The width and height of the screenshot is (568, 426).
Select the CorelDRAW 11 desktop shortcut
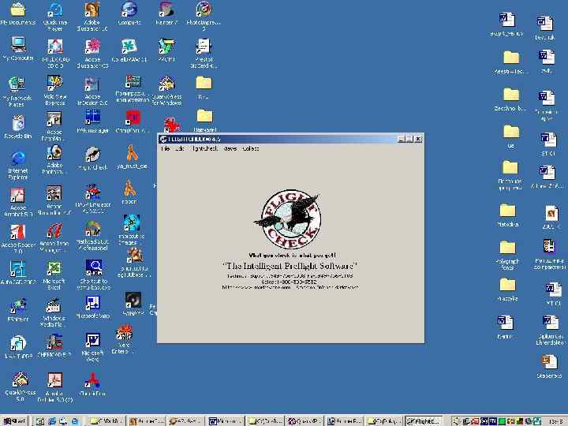(x=129, y=50)
